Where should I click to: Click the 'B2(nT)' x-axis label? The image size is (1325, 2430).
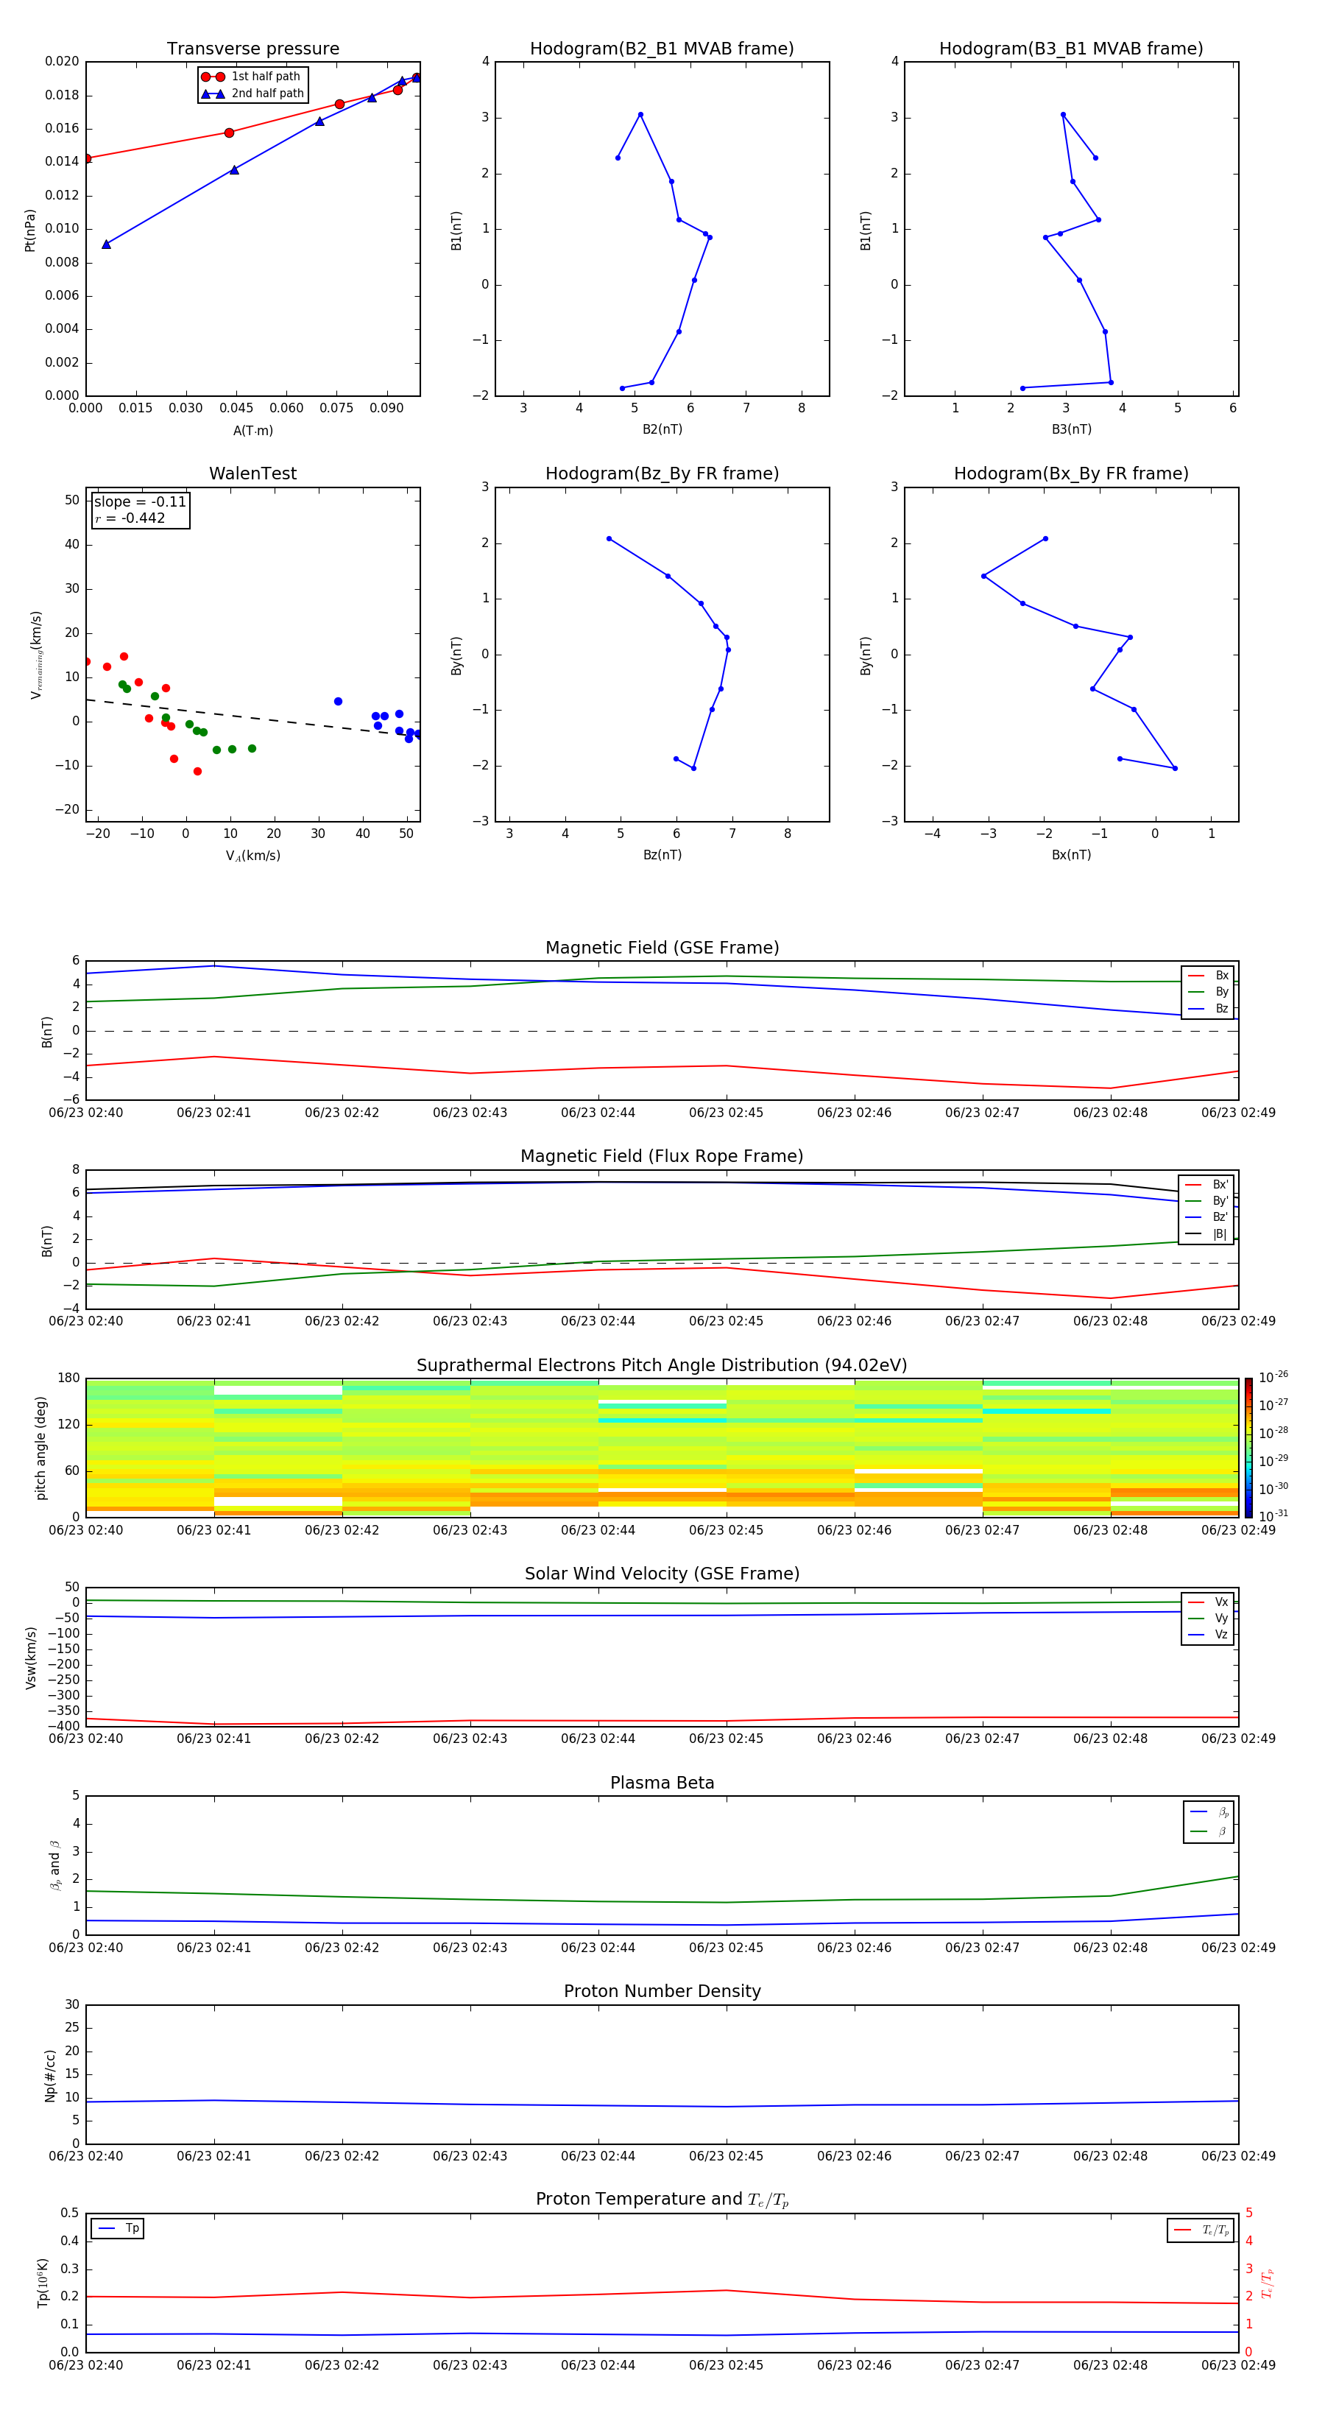point(662,429)
